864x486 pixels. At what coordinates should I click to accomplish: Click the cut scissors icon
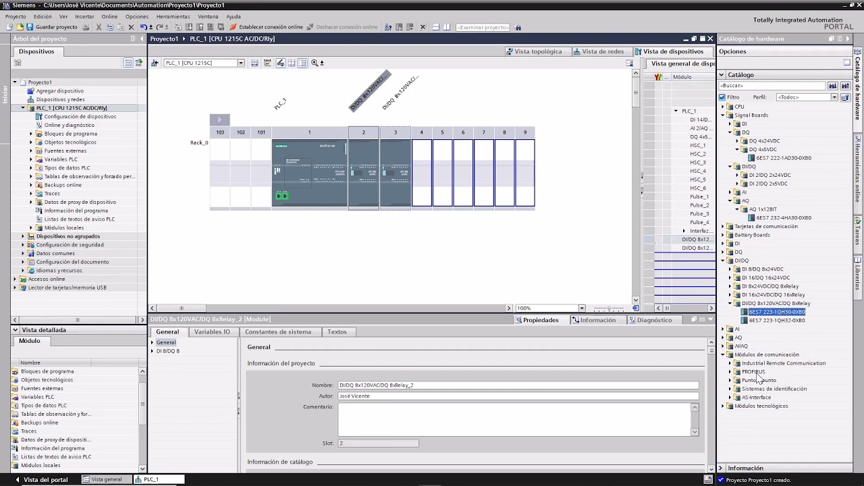99,27
